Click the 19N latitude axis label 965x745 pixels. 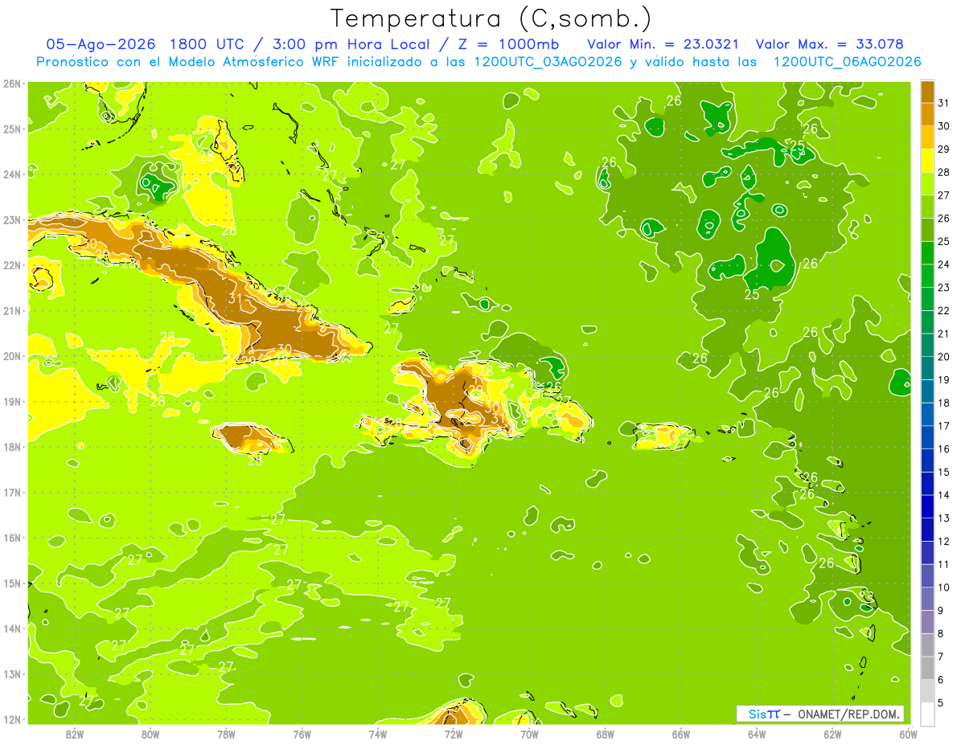(x=12, y=401)
